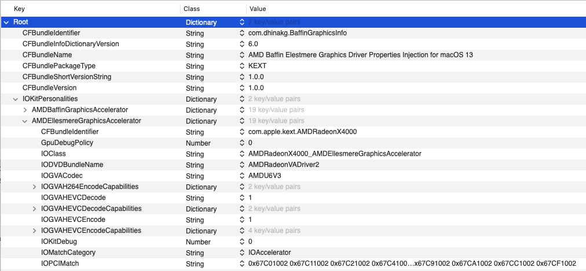Select the IOGVAHEVCDecode key
586x271 pixels.
73,197
